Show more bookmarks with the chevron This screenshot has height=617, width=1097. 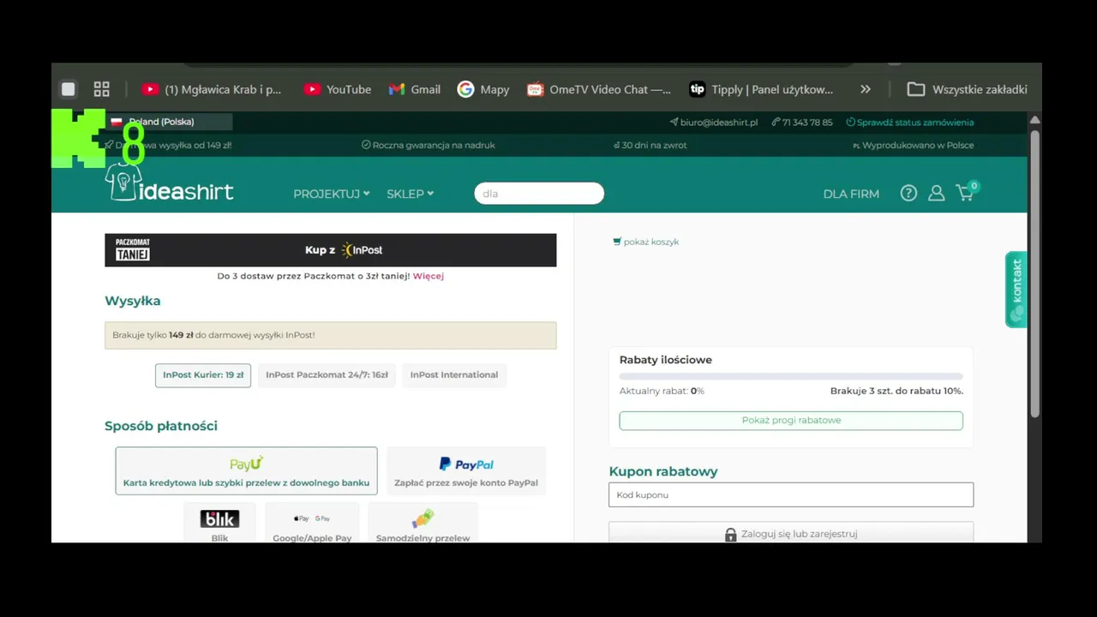866,89
